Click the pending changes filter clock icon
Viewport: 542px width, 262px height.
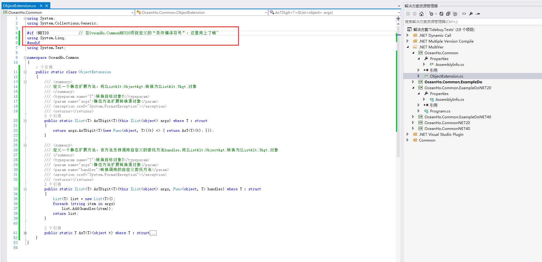[431, 14]
